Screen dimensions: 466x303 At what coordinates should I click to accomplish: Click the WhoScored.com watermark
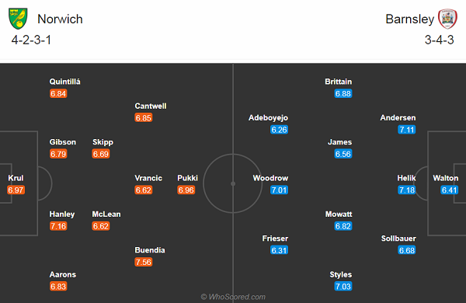point(233,297)
